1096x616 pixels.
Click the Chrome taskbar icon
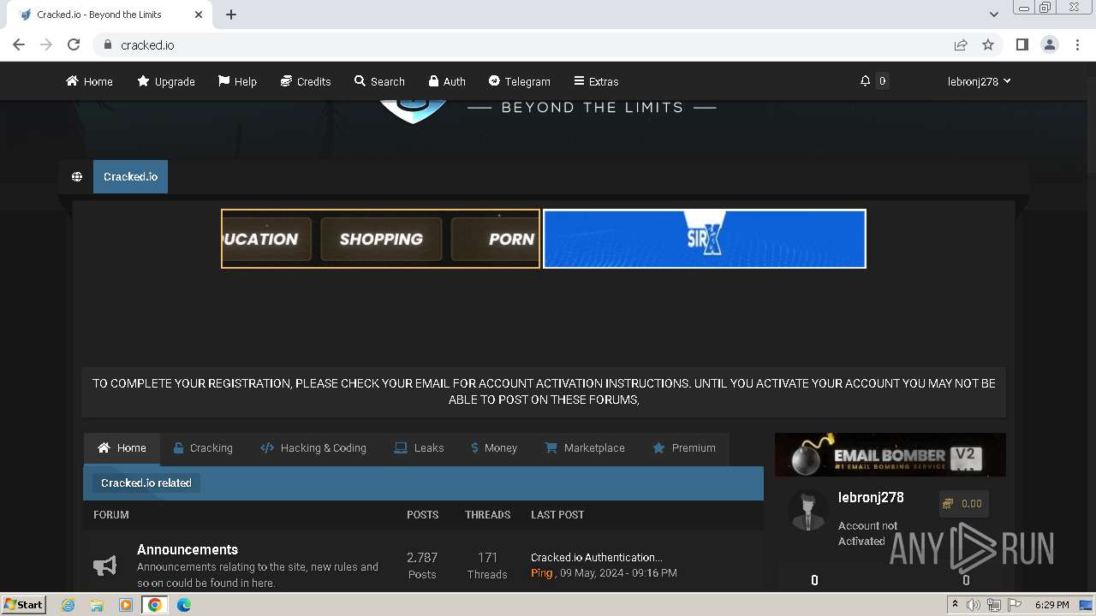155,605
